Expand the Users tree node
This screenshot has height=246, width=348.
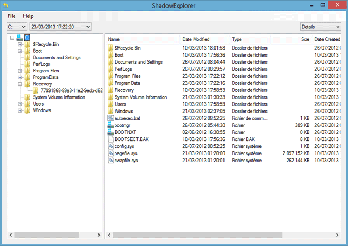click(x=20, y=104)
